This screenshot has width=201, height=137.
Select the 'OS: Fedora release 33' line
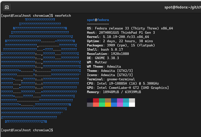click(130, 28)
